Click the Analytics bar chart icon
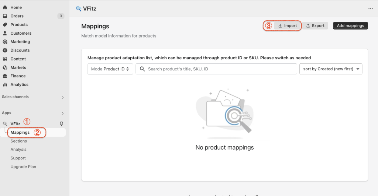The width and height of the screenshot is (378, 196). pyautogui.click(x=5, y=85)
